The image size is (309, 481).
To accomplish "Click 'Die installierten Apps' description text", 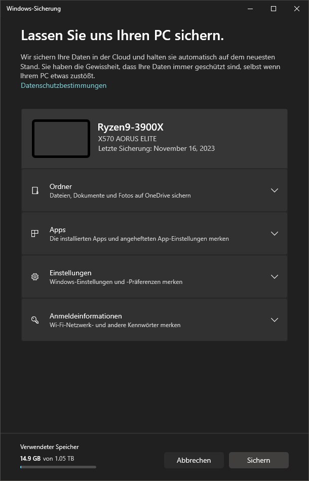I will pos(139,239).
